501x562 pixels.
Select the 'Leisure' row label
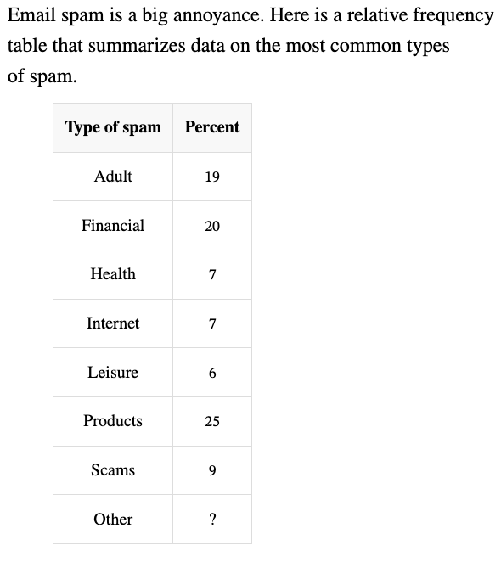(113, 373)
